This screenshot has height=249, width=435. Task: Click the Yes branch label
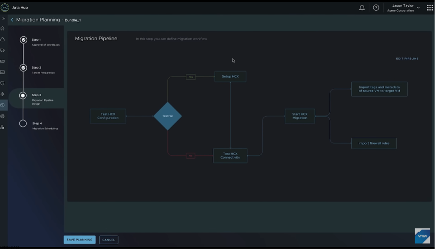[191, 77]
